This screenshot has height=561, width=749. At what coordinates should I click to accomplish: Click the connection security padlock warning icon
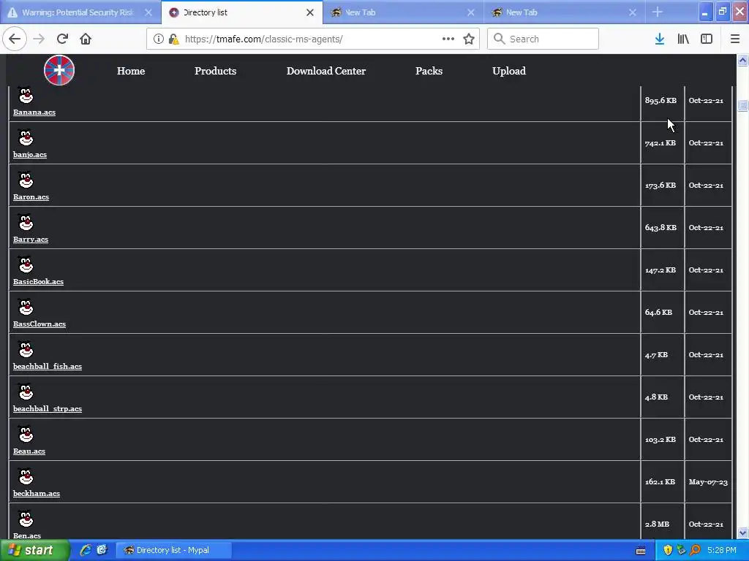(174, 39)
